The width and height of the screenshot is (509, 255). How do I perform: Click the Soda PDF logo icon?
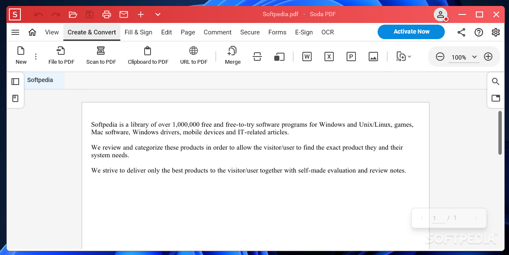[x=15, y=14]
